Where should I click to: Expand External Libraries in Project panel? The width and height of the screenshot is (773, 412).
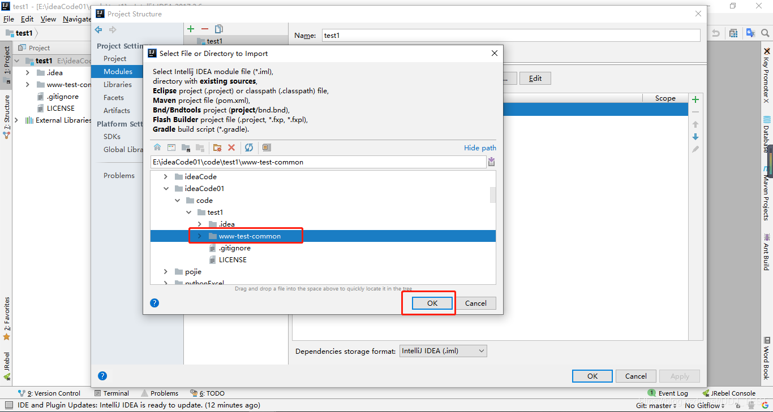[x=16, y=120]
